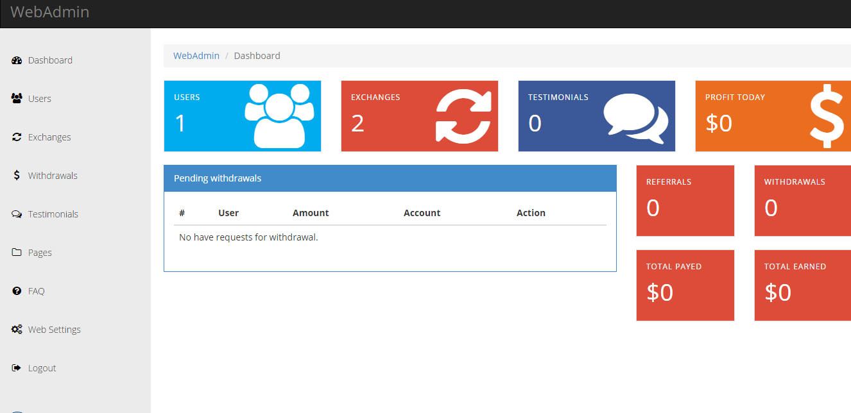Click the # column header
Image resolution: width=851 pixels, height=413 pixels.
tap(182, 213)
